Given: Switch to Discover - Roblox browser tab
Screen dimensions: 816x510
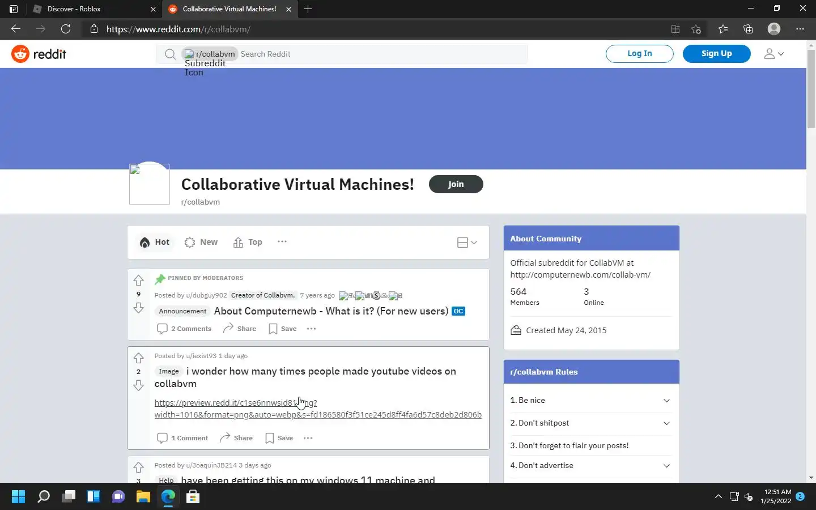Looking at the screenshot, I should pos(94,9).
